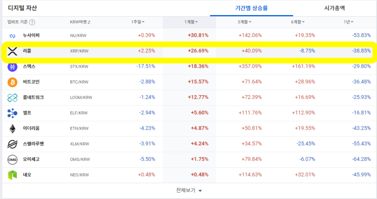
Task: Open the 스텔라루멘 coin name link
Action: tap(33, 144)
